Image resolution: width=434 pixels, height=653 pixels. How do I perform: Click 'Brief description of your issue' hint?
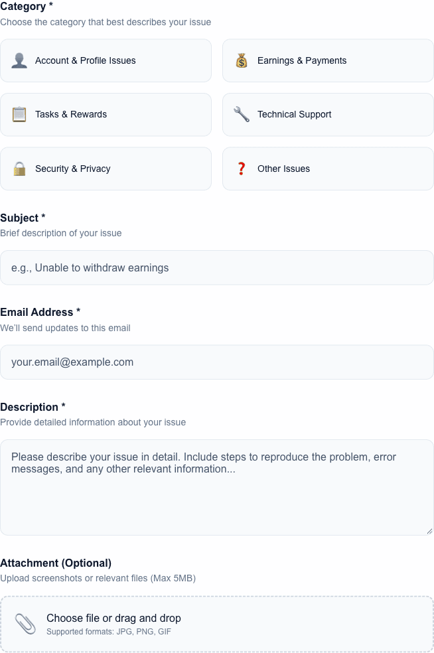[x=61, y=233]
